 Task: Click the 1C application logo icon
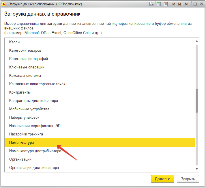(x=3, y=4)
